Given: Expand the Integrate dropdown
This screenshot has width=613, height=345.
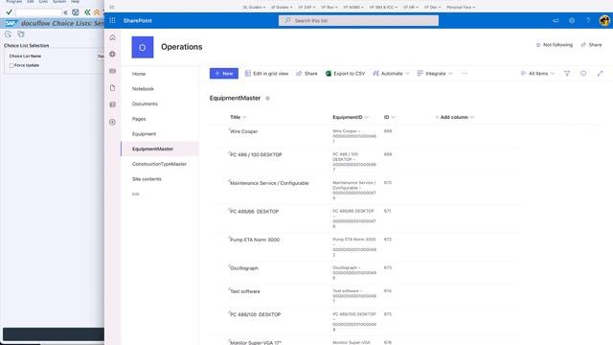Looking at the screenshot, I should (435, 74).
